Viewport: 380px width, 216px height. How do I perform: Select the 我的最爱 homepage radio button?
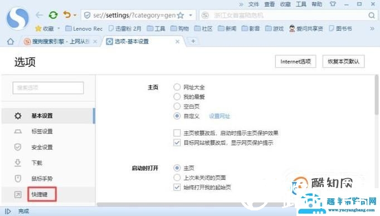[x=177, y=97]
